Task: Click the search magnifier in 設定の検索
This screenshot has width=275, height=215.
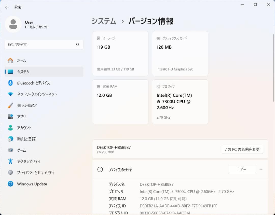Action: [x=78, y=44]
